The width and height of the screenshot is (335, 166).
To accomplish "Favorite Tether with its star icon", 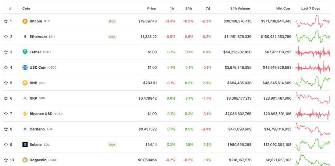I will (x=6, y=52).
